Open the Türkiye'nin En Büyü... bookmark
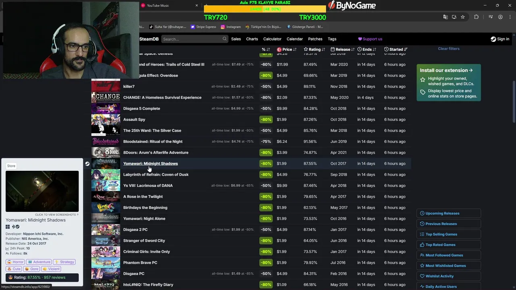The height and width of the screenshot is (290, 516). click(263, 27)
